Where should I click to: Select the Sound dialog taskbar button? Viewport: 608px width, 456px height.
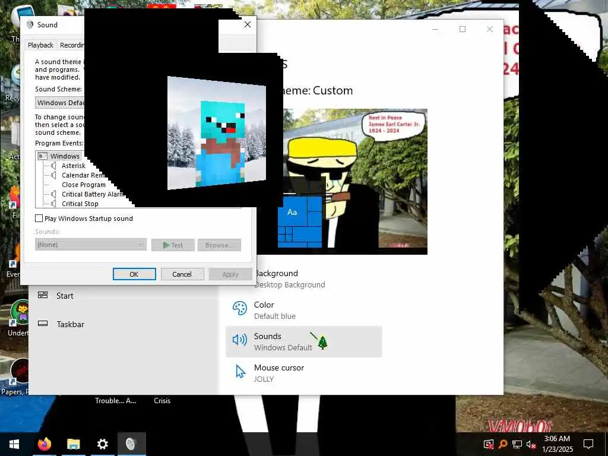coord(131,444)
